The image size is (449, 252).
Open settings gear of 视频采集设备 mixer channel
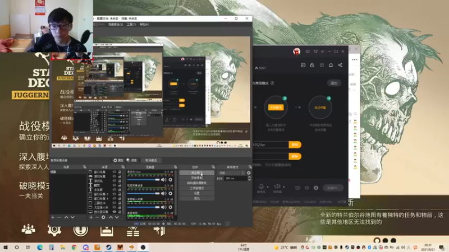click(x=171, y=193)
